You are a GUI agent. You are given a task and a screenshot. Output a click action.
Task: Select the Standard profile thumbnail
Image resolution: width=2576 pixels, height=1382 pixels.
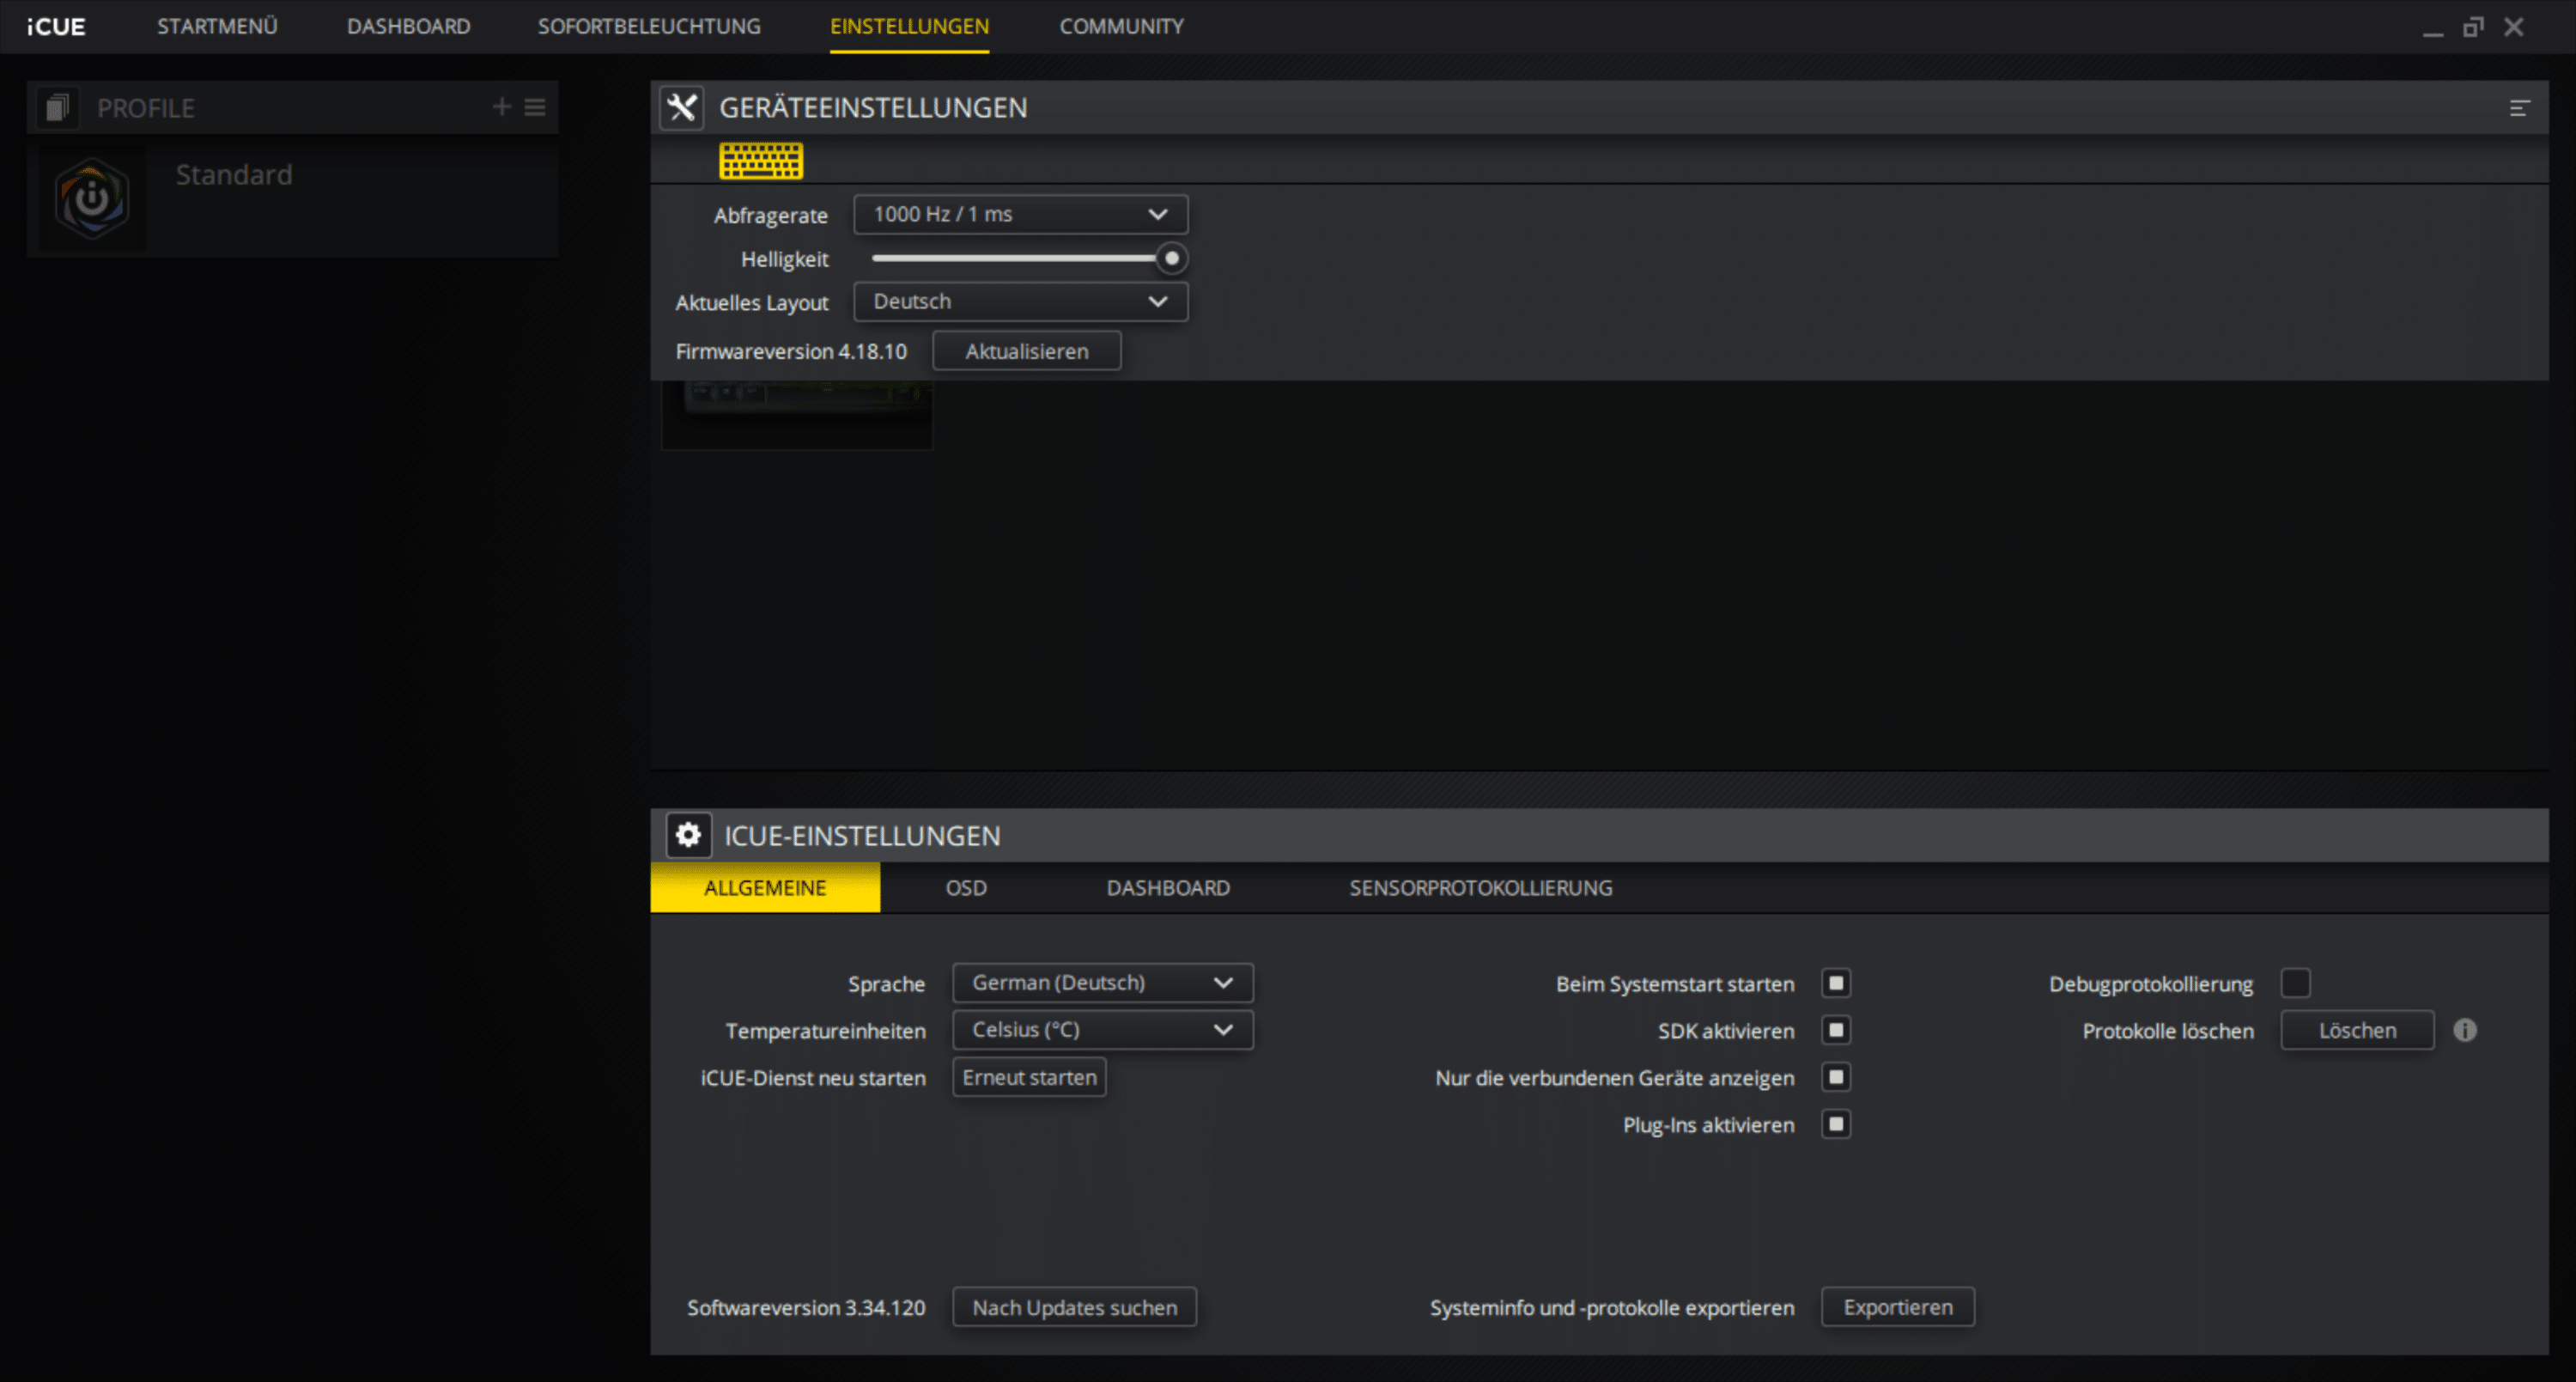tap(92, 198)
